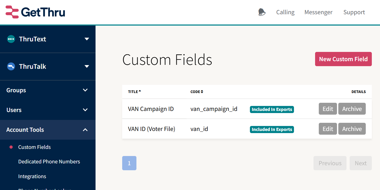Image resolution: width=380 pixels, height=190 pixels.
Task: Edit the VAN ID (Voter File) field
Action: point(328,129)
